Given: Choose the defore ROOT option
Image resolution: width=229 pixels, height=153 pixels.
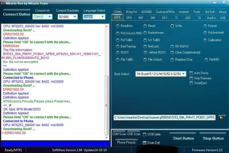Looking at the screenshot, I should (x=155, y=52).
